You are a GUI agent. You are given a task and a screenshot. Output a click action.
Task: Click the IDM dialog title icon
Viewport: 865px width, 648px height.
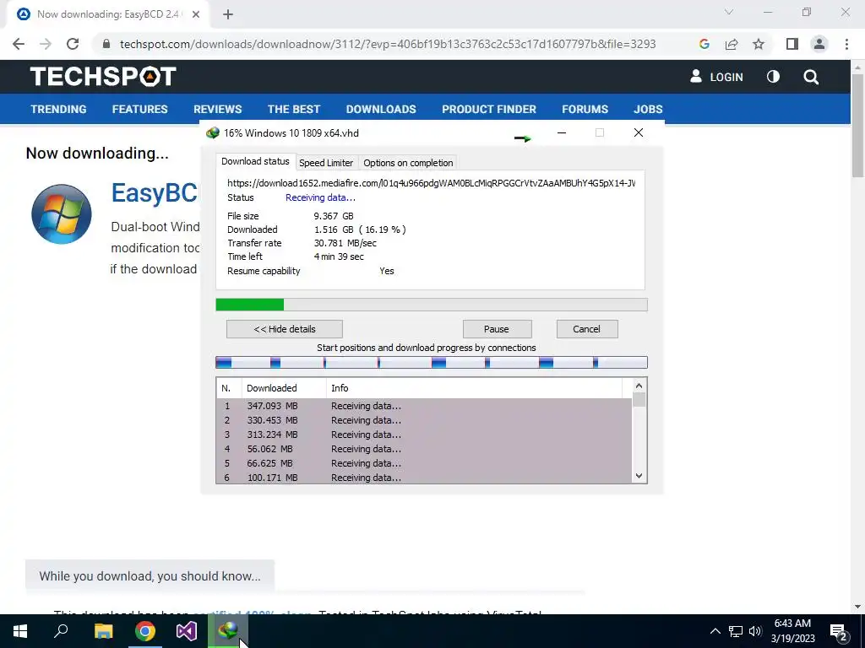[x=212, y=132]
